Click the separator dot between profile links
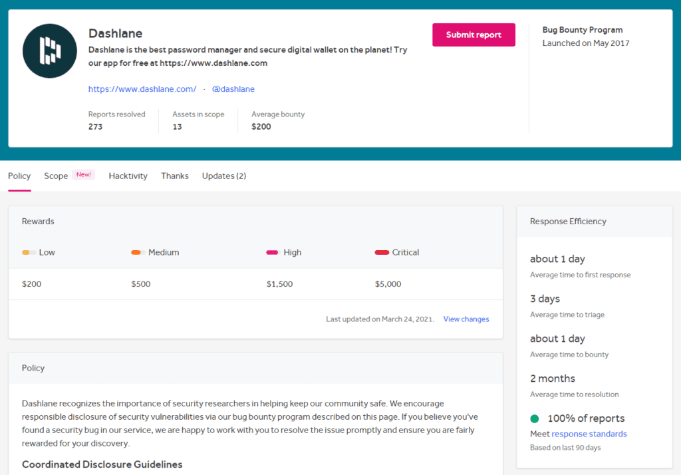 coord(204,88)
